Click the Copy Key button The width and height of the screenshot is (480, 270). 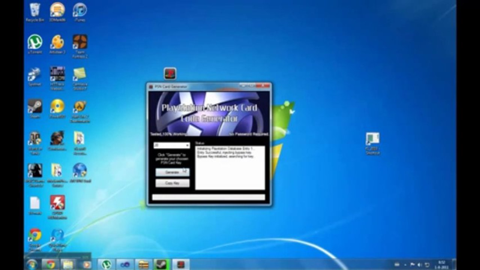click(172, 183)
